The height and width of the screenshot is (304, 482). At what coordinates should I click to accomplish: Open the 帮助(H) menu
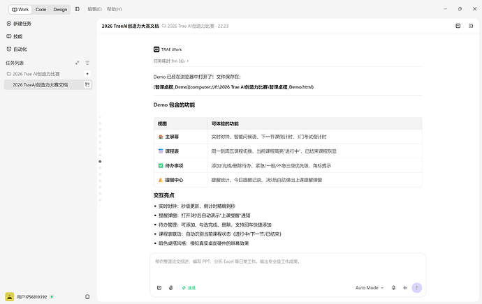(x=114, y=9)
